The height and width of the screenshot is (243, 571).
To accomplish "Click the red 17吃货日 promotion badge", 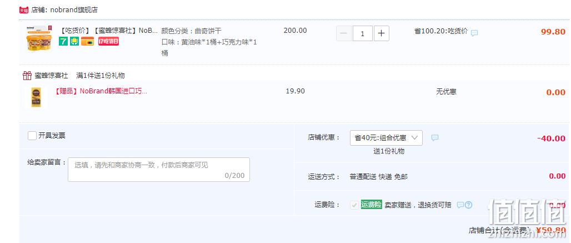I will coord(108,41).
